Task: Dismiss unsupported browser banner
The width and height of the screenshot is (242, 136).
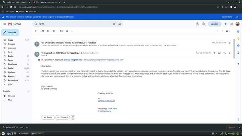Action: tap(237, 17)
